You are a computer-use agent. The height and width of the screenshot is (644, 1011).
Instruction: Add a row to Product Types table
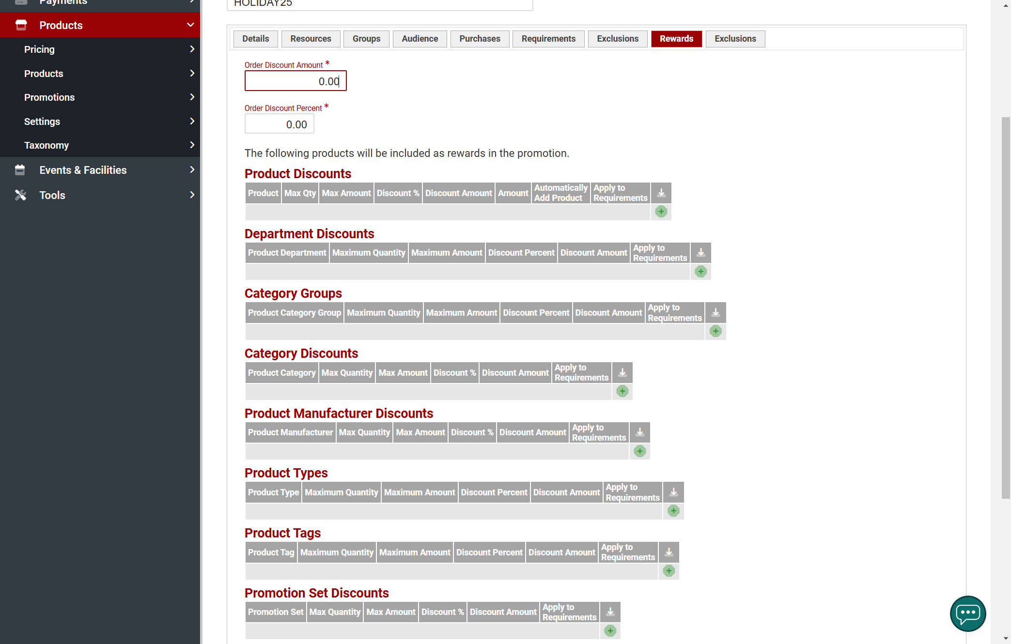[673, 511]
